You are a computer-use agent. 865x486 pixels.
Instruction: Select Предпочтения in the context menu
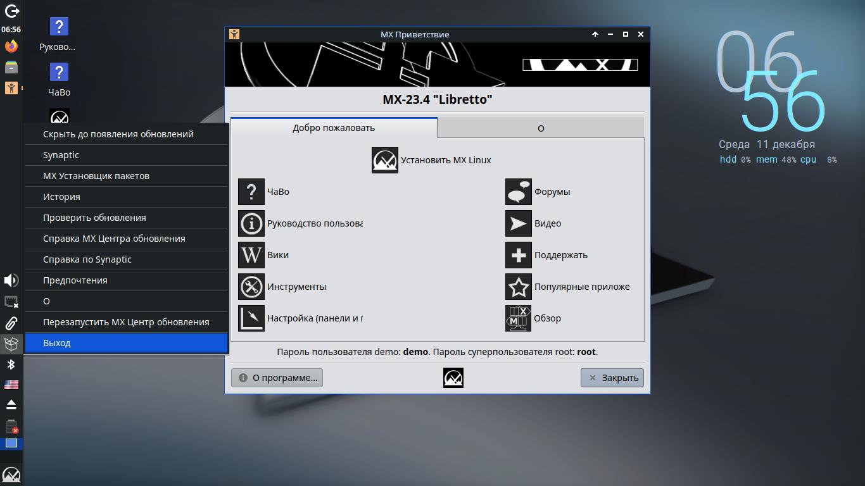pyautogui.click(x=126, y=280)
